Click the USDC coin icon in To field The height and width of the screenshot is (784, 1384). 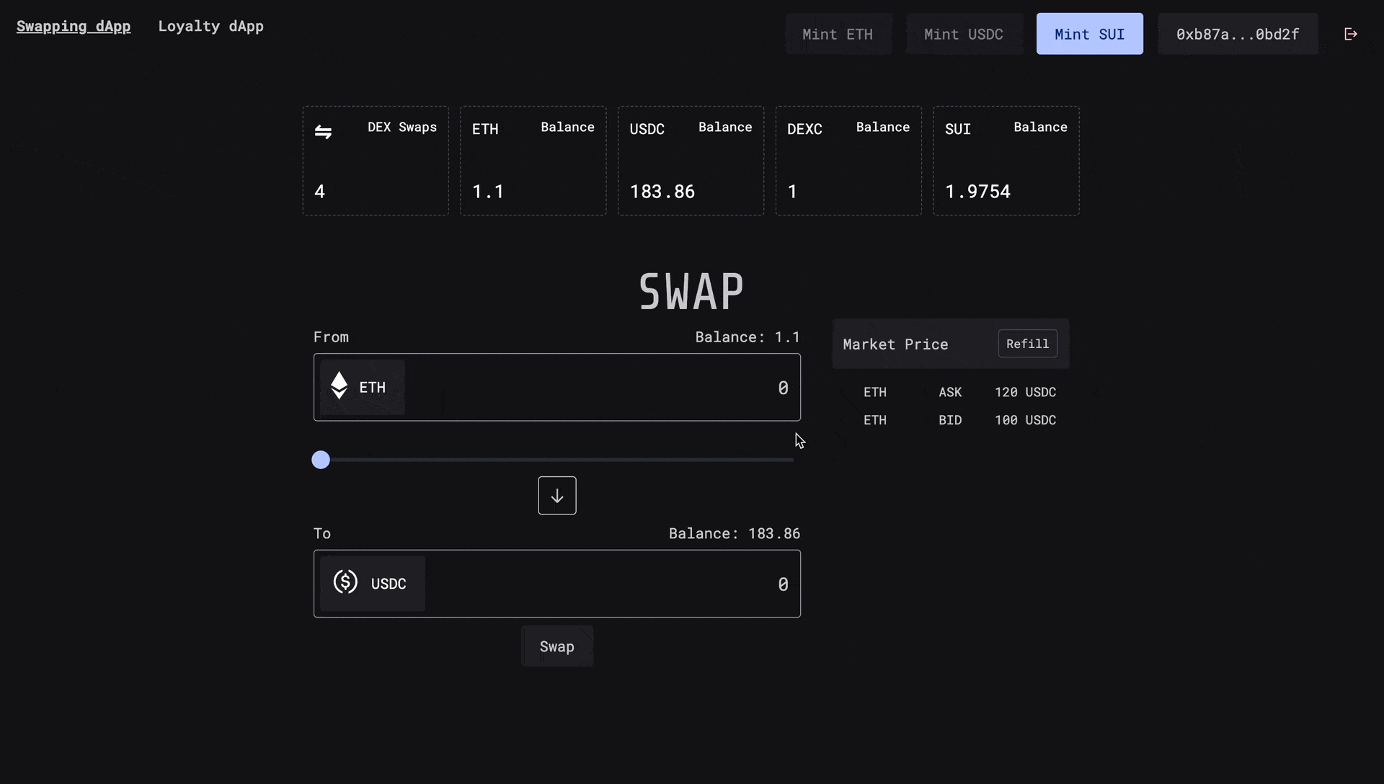coord(345,582)
